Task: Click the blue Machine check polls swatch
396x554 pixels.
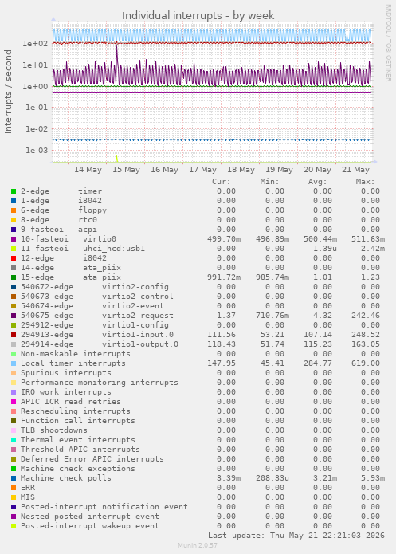Action: (x=14, y=478)
